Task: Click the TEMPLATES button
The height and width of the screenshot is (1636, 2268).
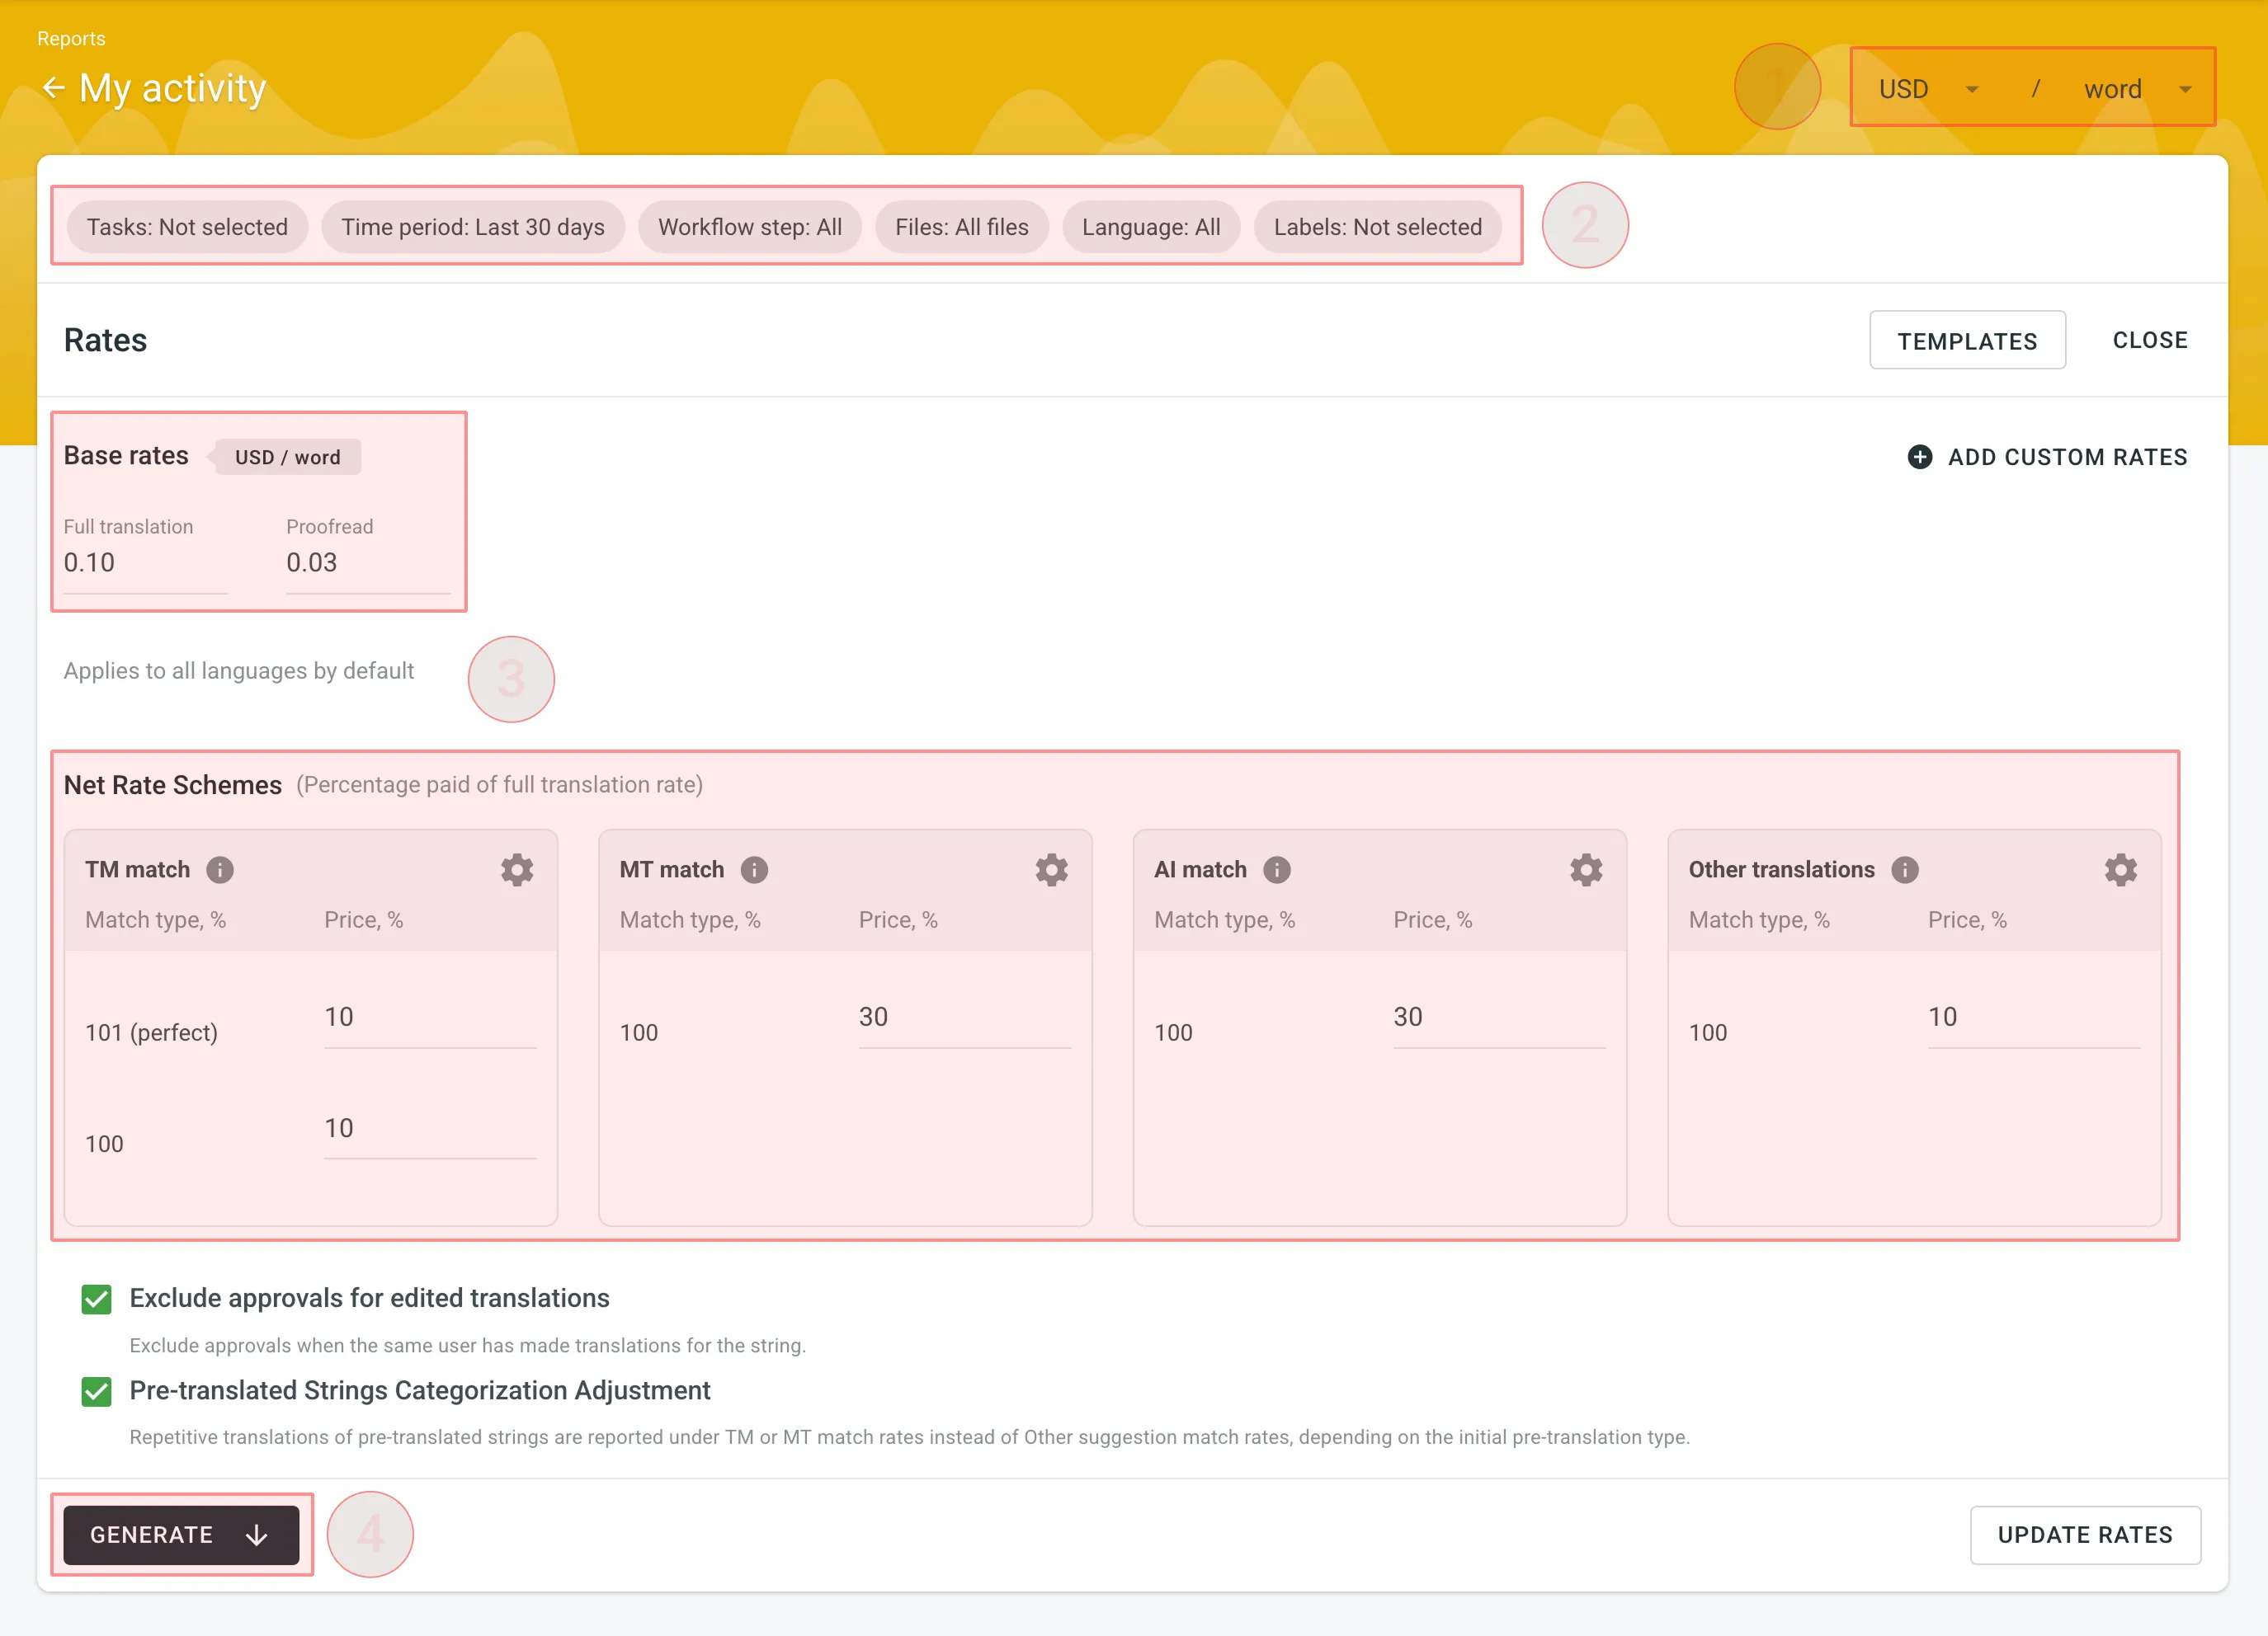Action: (x=1966, y=341)
